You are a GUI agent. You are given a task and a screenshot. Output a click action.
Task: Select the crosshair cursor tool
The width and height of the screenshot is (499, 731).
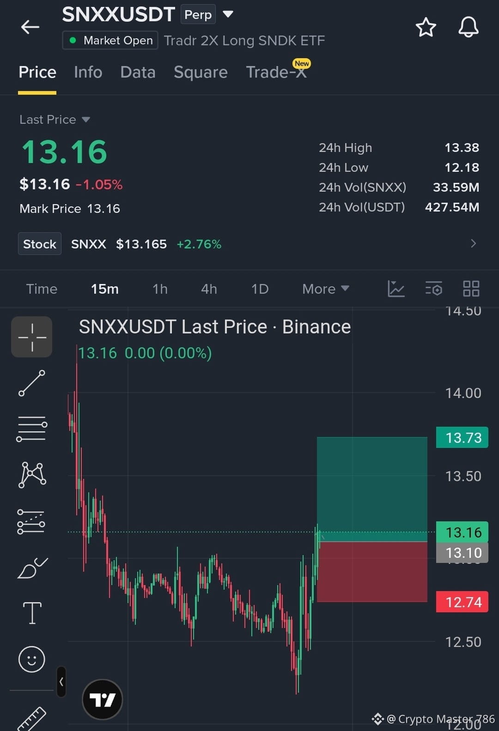pos(32,337)
